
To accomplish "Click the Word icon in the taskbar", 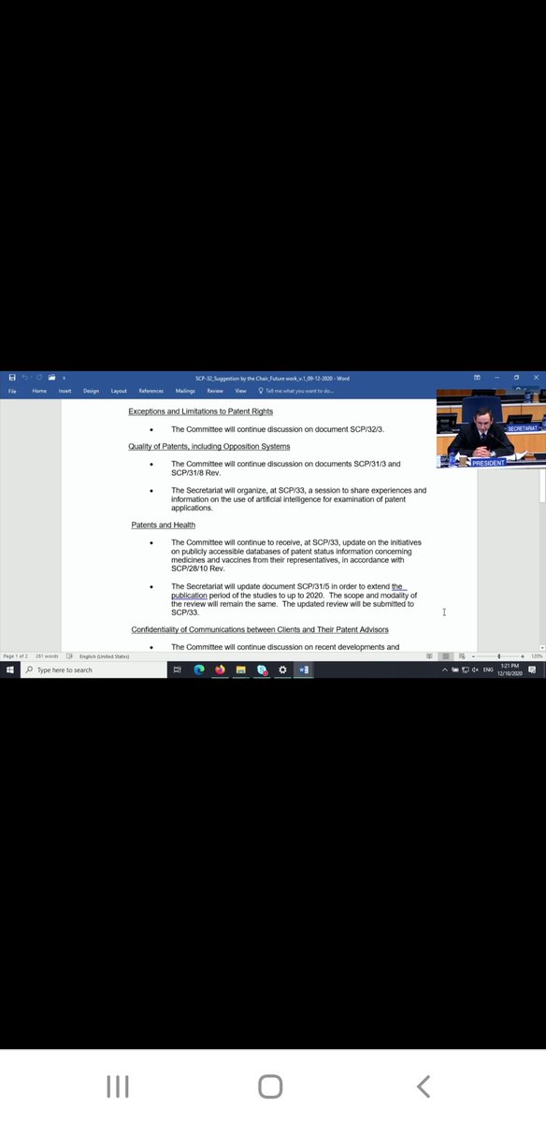I will 303,669.
